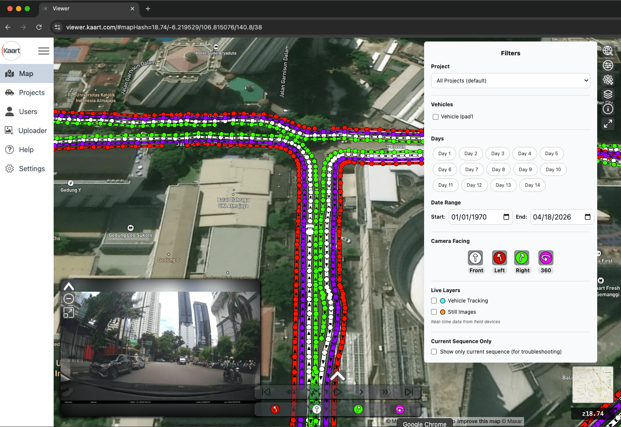Open the filter sliders icon
621x427 pixels.
(608, 65)
